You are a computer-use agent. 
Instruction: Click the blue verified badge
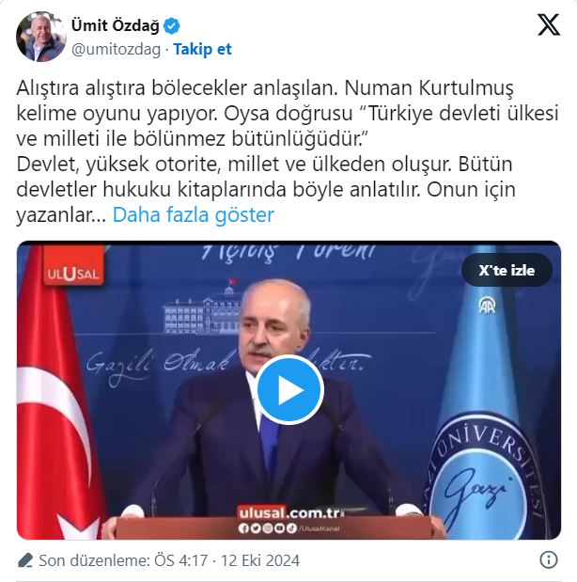coord(171,26)
